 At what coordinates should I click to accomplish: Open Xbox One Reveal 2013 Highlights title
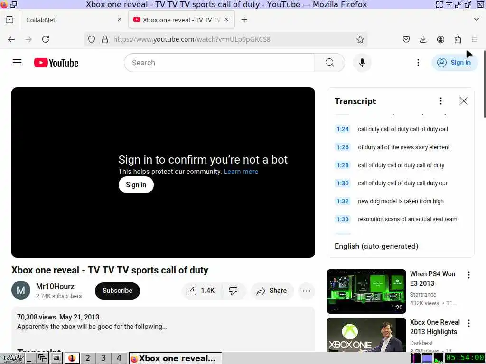coord(435,327)
